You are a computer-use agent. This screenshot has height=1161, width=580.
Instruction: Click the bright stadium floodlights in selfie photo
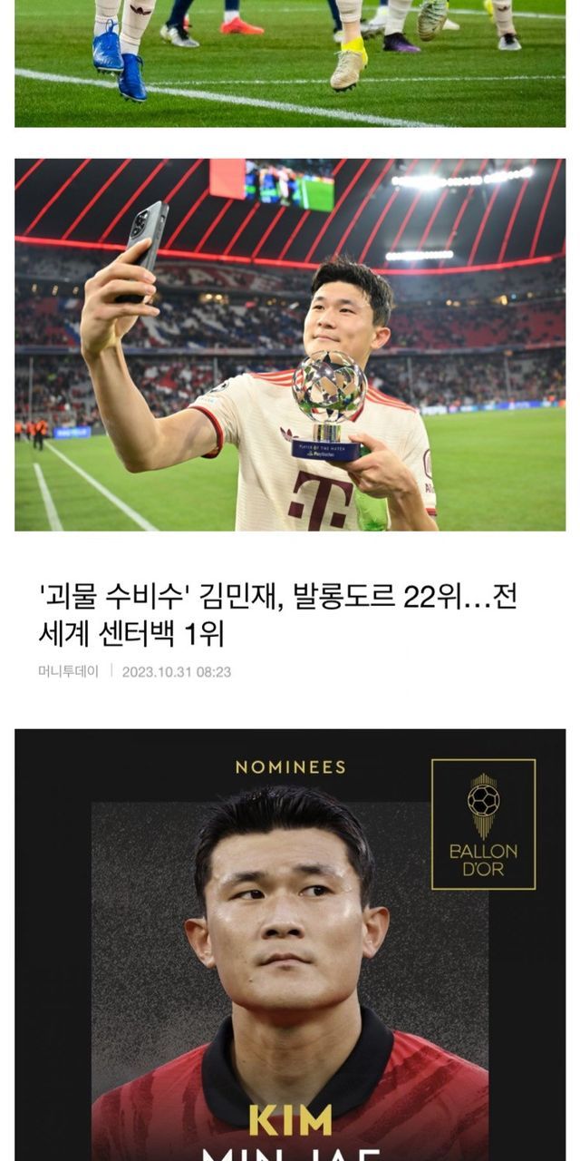[x=462, y=179]
